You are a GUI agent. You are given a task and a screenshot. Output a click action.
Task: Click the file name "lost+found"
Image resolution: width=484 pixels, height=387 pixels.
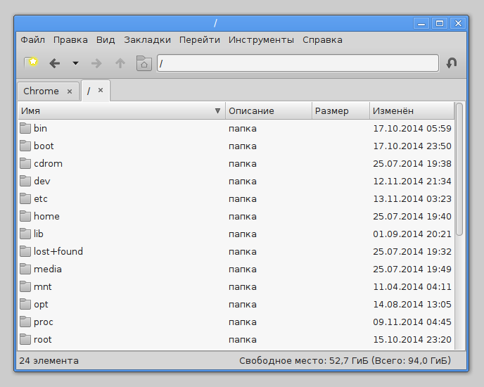pyautogui.click(x=58, y=251)
